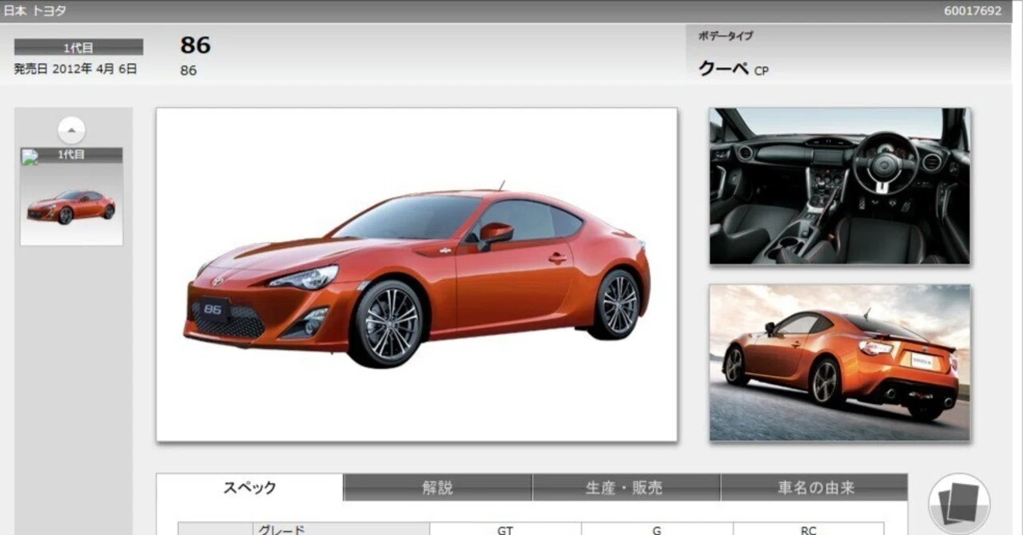Image resolution: width=1023 pixels, height=535 pixels.
Task: Open the 解説 tab
Action: point(438,488)
